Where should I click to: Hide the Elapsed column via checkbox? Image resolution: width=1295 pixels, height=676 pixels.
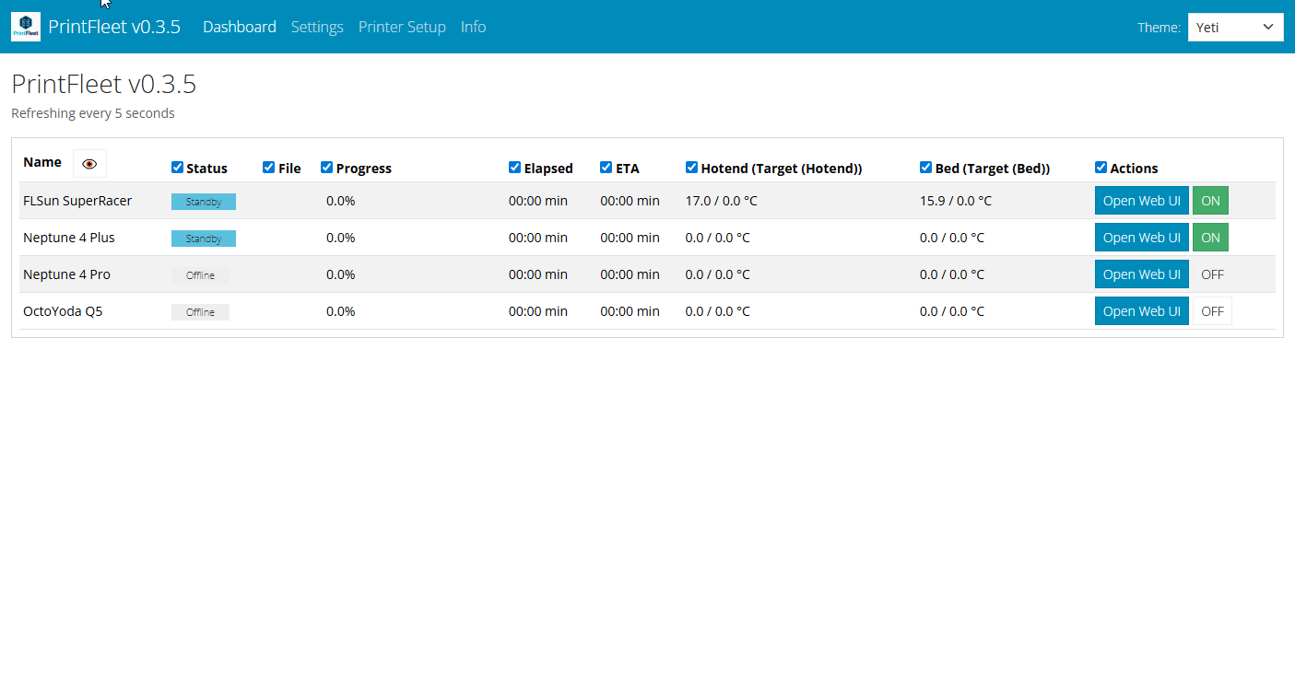pos(515,168)
